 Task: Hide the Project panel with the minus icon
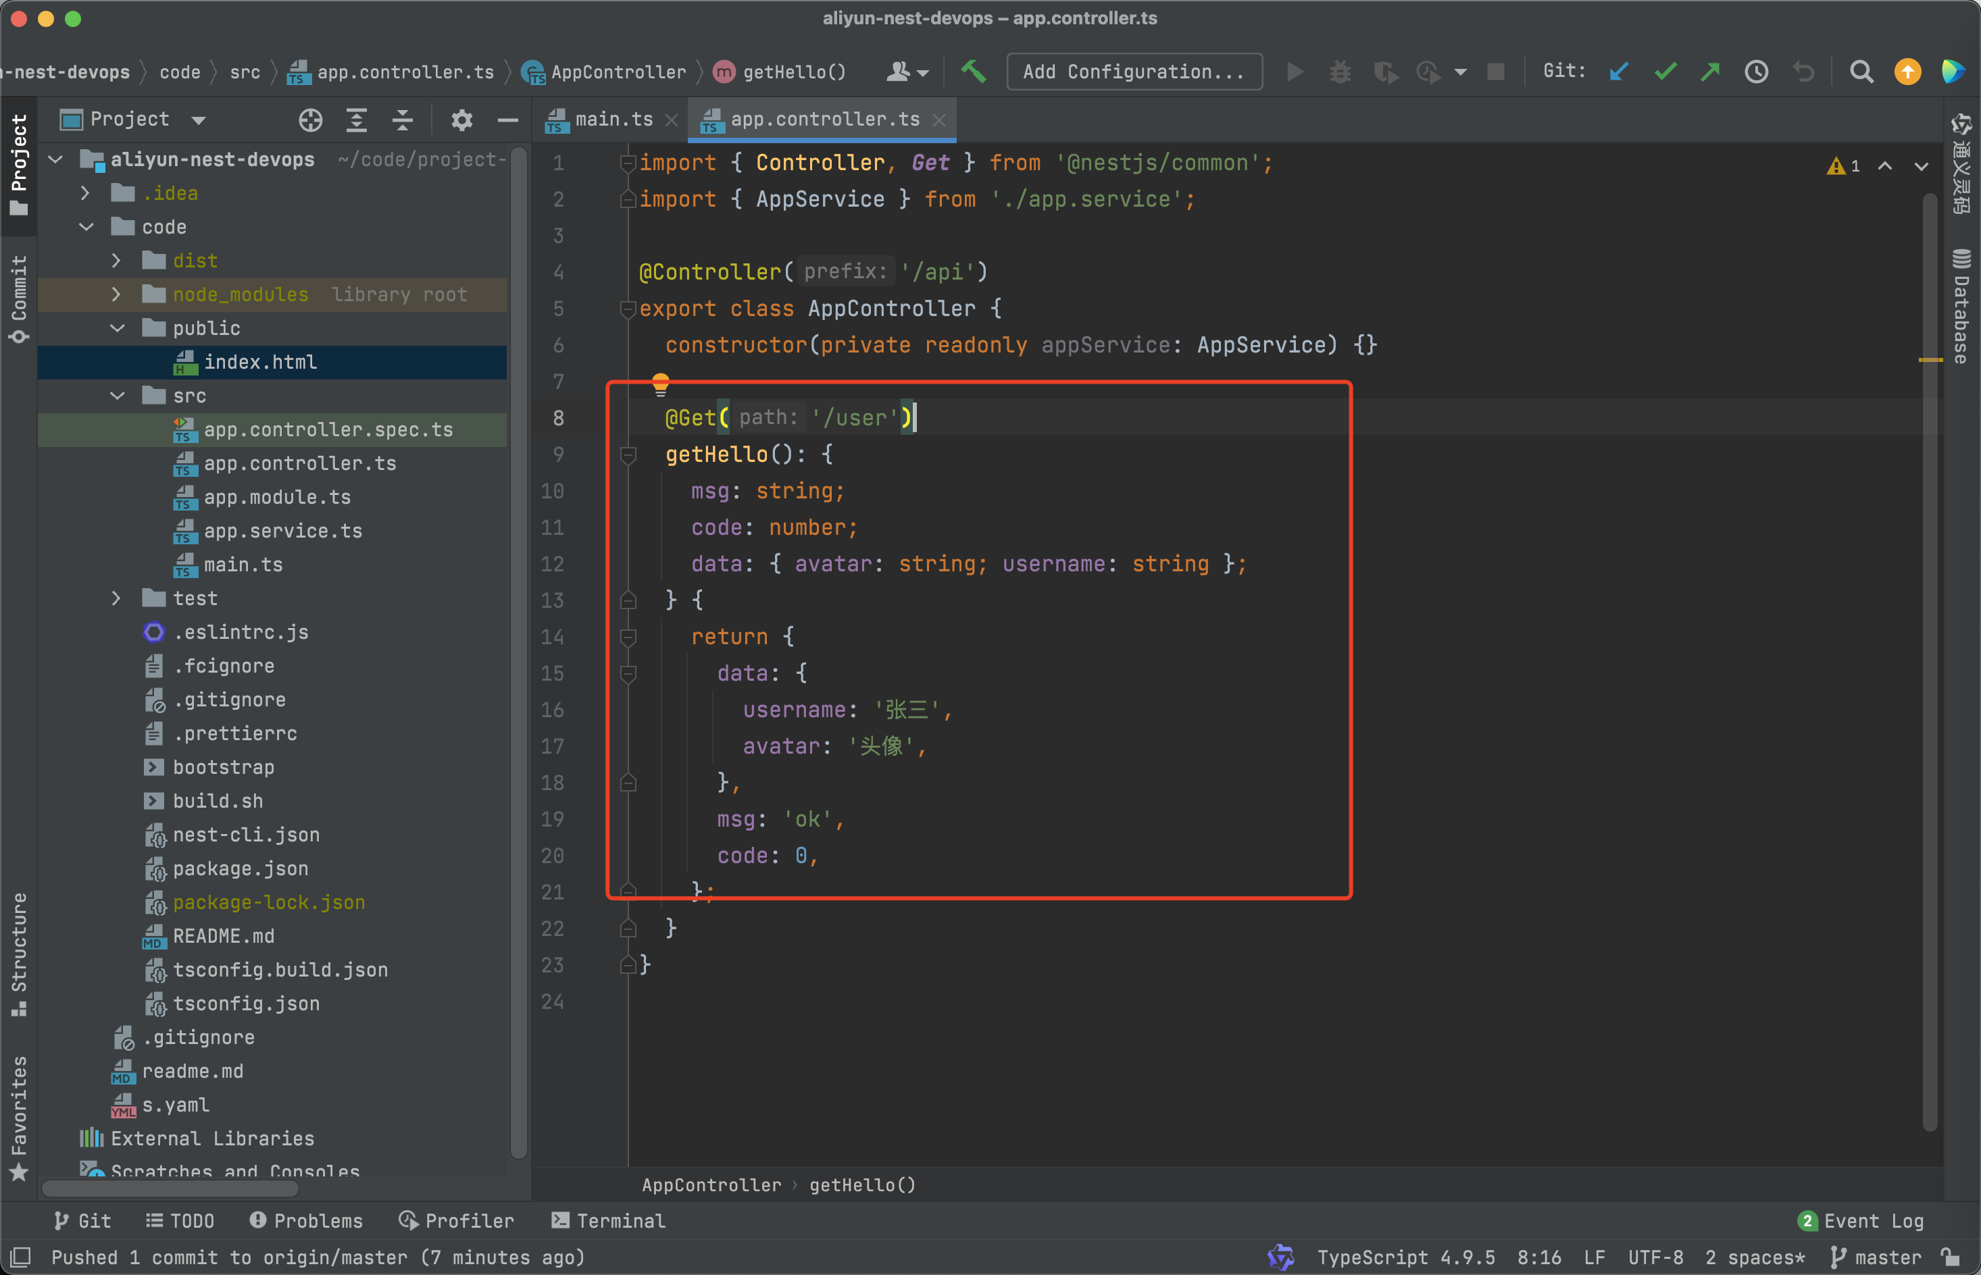pyautogui.click(x=507, y=120)
